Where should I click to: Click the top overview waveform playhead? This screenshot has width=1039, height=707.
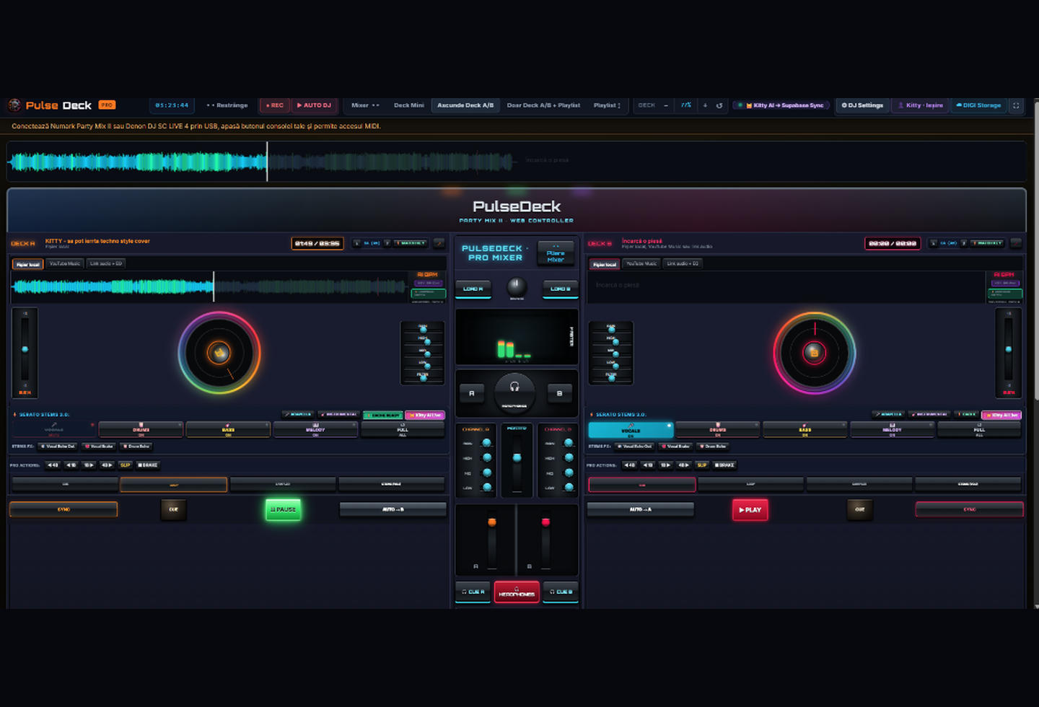point(267,161)
